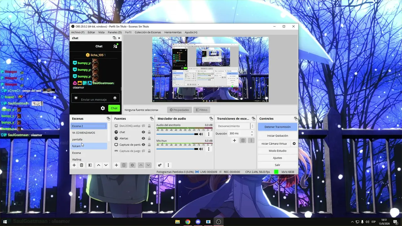This screenshot has width=402, height=226.
Task: Move the selected scene down
Action: (106, 165)
